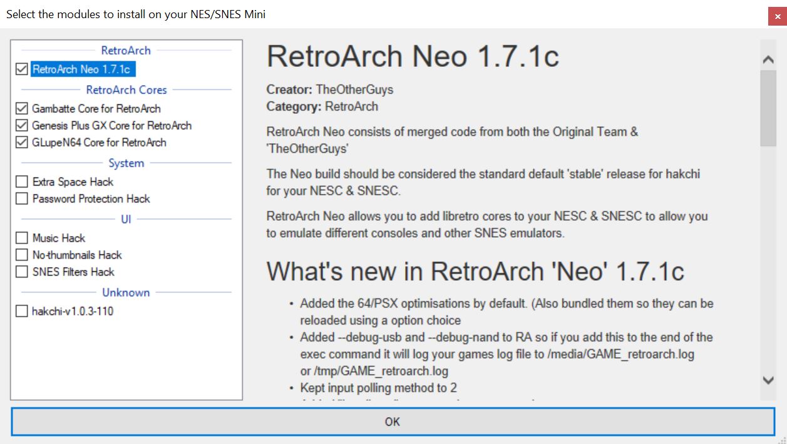The width and height of the screenshot is (787, 444).
Task: Select the Extra Space Hack item text
Action: tap(73, 182)
